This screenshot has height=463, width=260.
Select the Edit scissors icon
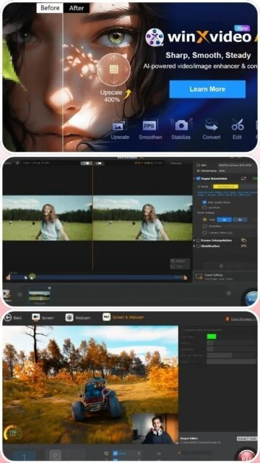click(238, 125)
